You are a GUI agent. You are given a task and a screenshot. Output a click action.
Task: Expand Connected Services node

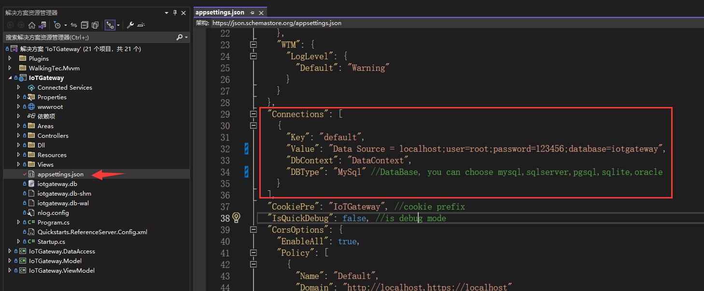click(x=19, y=87)
